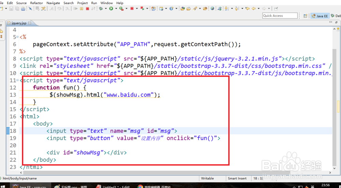Minimize the editor area
Screen dimensions: 341x188
[330, 22]
